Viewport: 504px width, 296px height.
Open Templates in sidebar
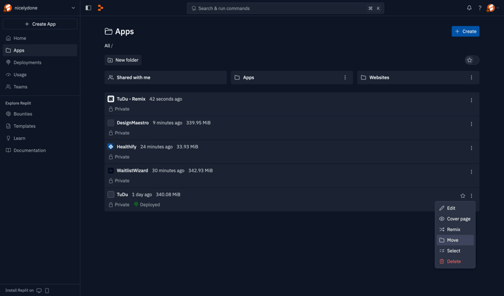coord(40,127)
